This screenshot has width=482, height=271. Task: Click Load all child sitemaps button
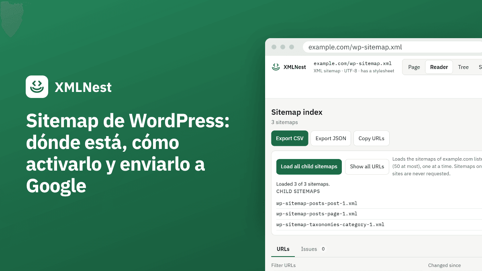tap(309, 167)
